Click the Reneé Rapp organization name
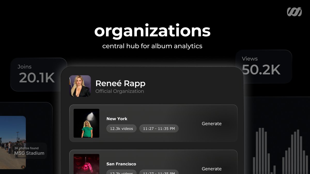 [x=120, y=84]
